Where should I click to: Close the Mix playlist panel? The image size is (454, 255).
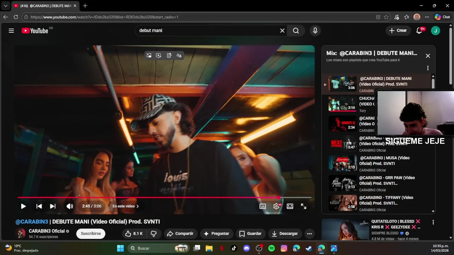428,56
